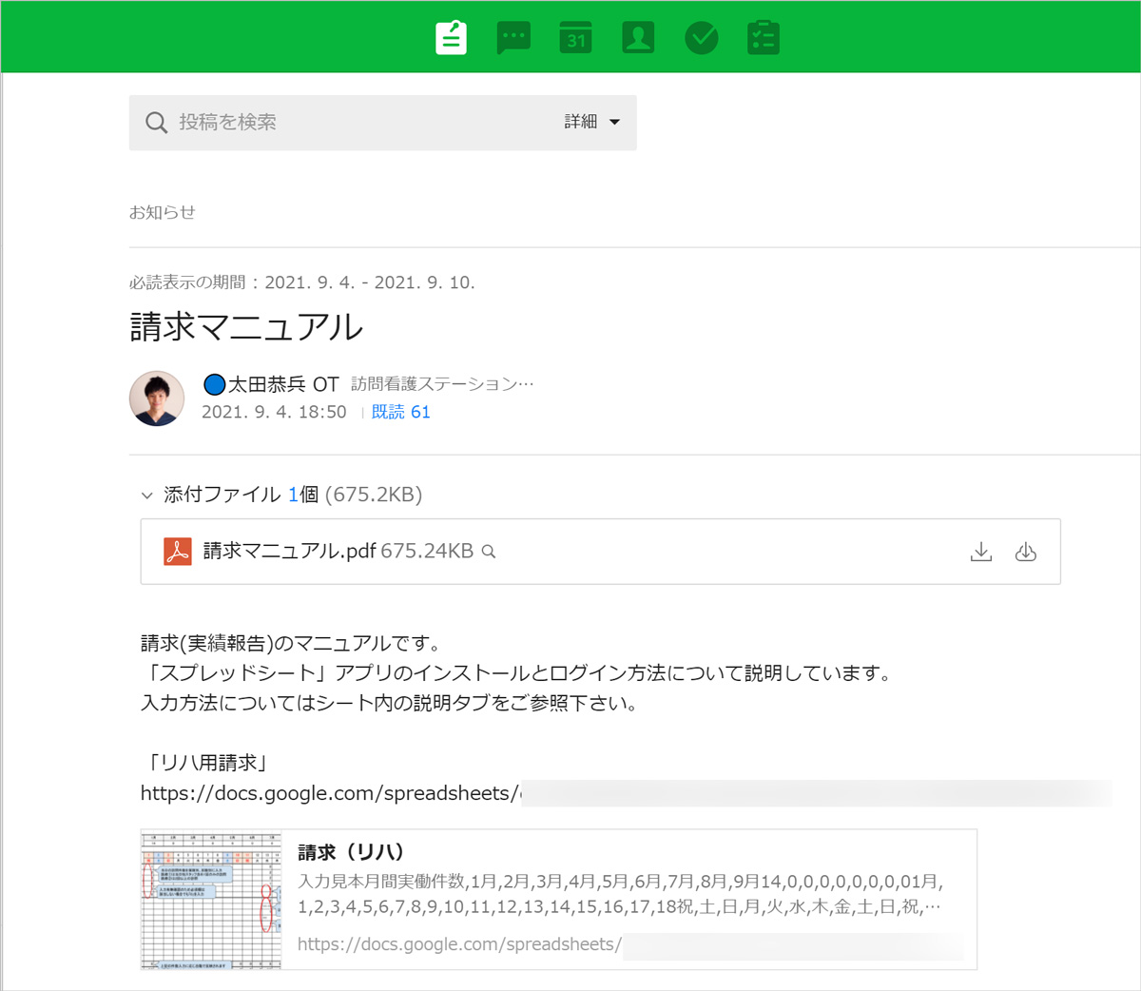Save the PDF attachment to cloud drive

[x=1025, y=552]
